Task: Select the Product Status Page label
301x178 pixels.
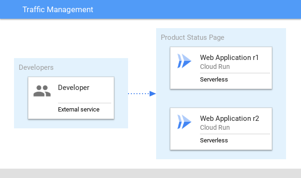Action: (193, 37)
